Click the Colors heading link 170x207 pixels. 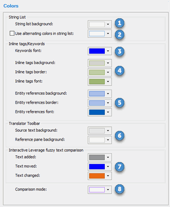click(x=11, y=6)
